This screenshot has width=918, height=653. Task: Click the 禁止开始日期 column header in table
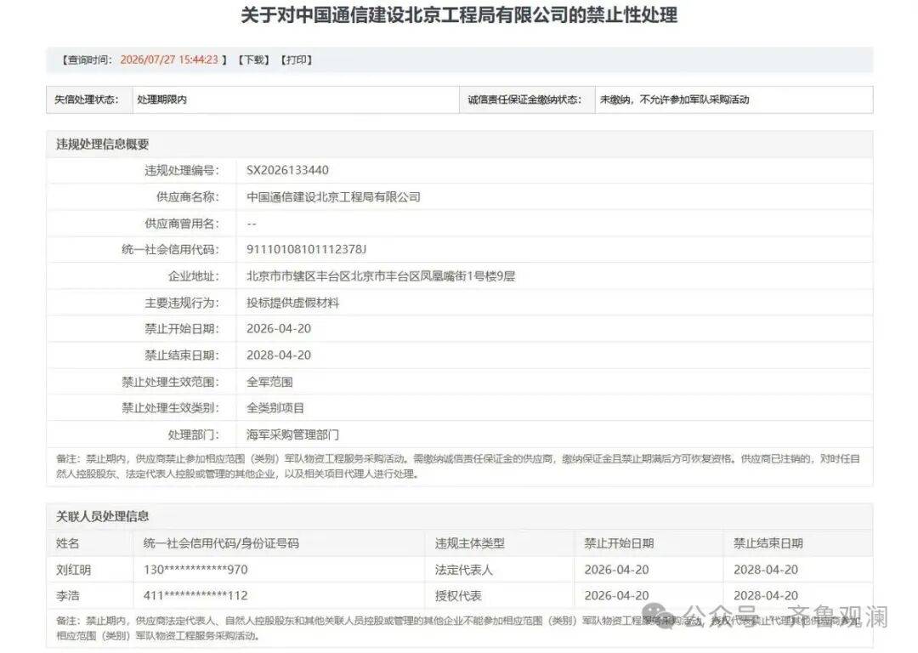click(619, 543)
